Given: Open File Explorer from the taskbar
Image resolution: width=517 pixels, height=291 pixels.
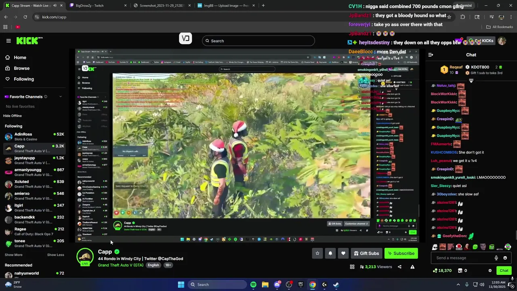Looking at the screenshot, I should 265,285.
